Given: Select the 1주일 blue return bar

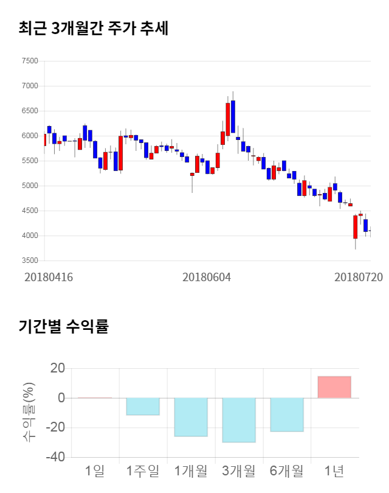Looking at the screenshot, I should (143, 407).
